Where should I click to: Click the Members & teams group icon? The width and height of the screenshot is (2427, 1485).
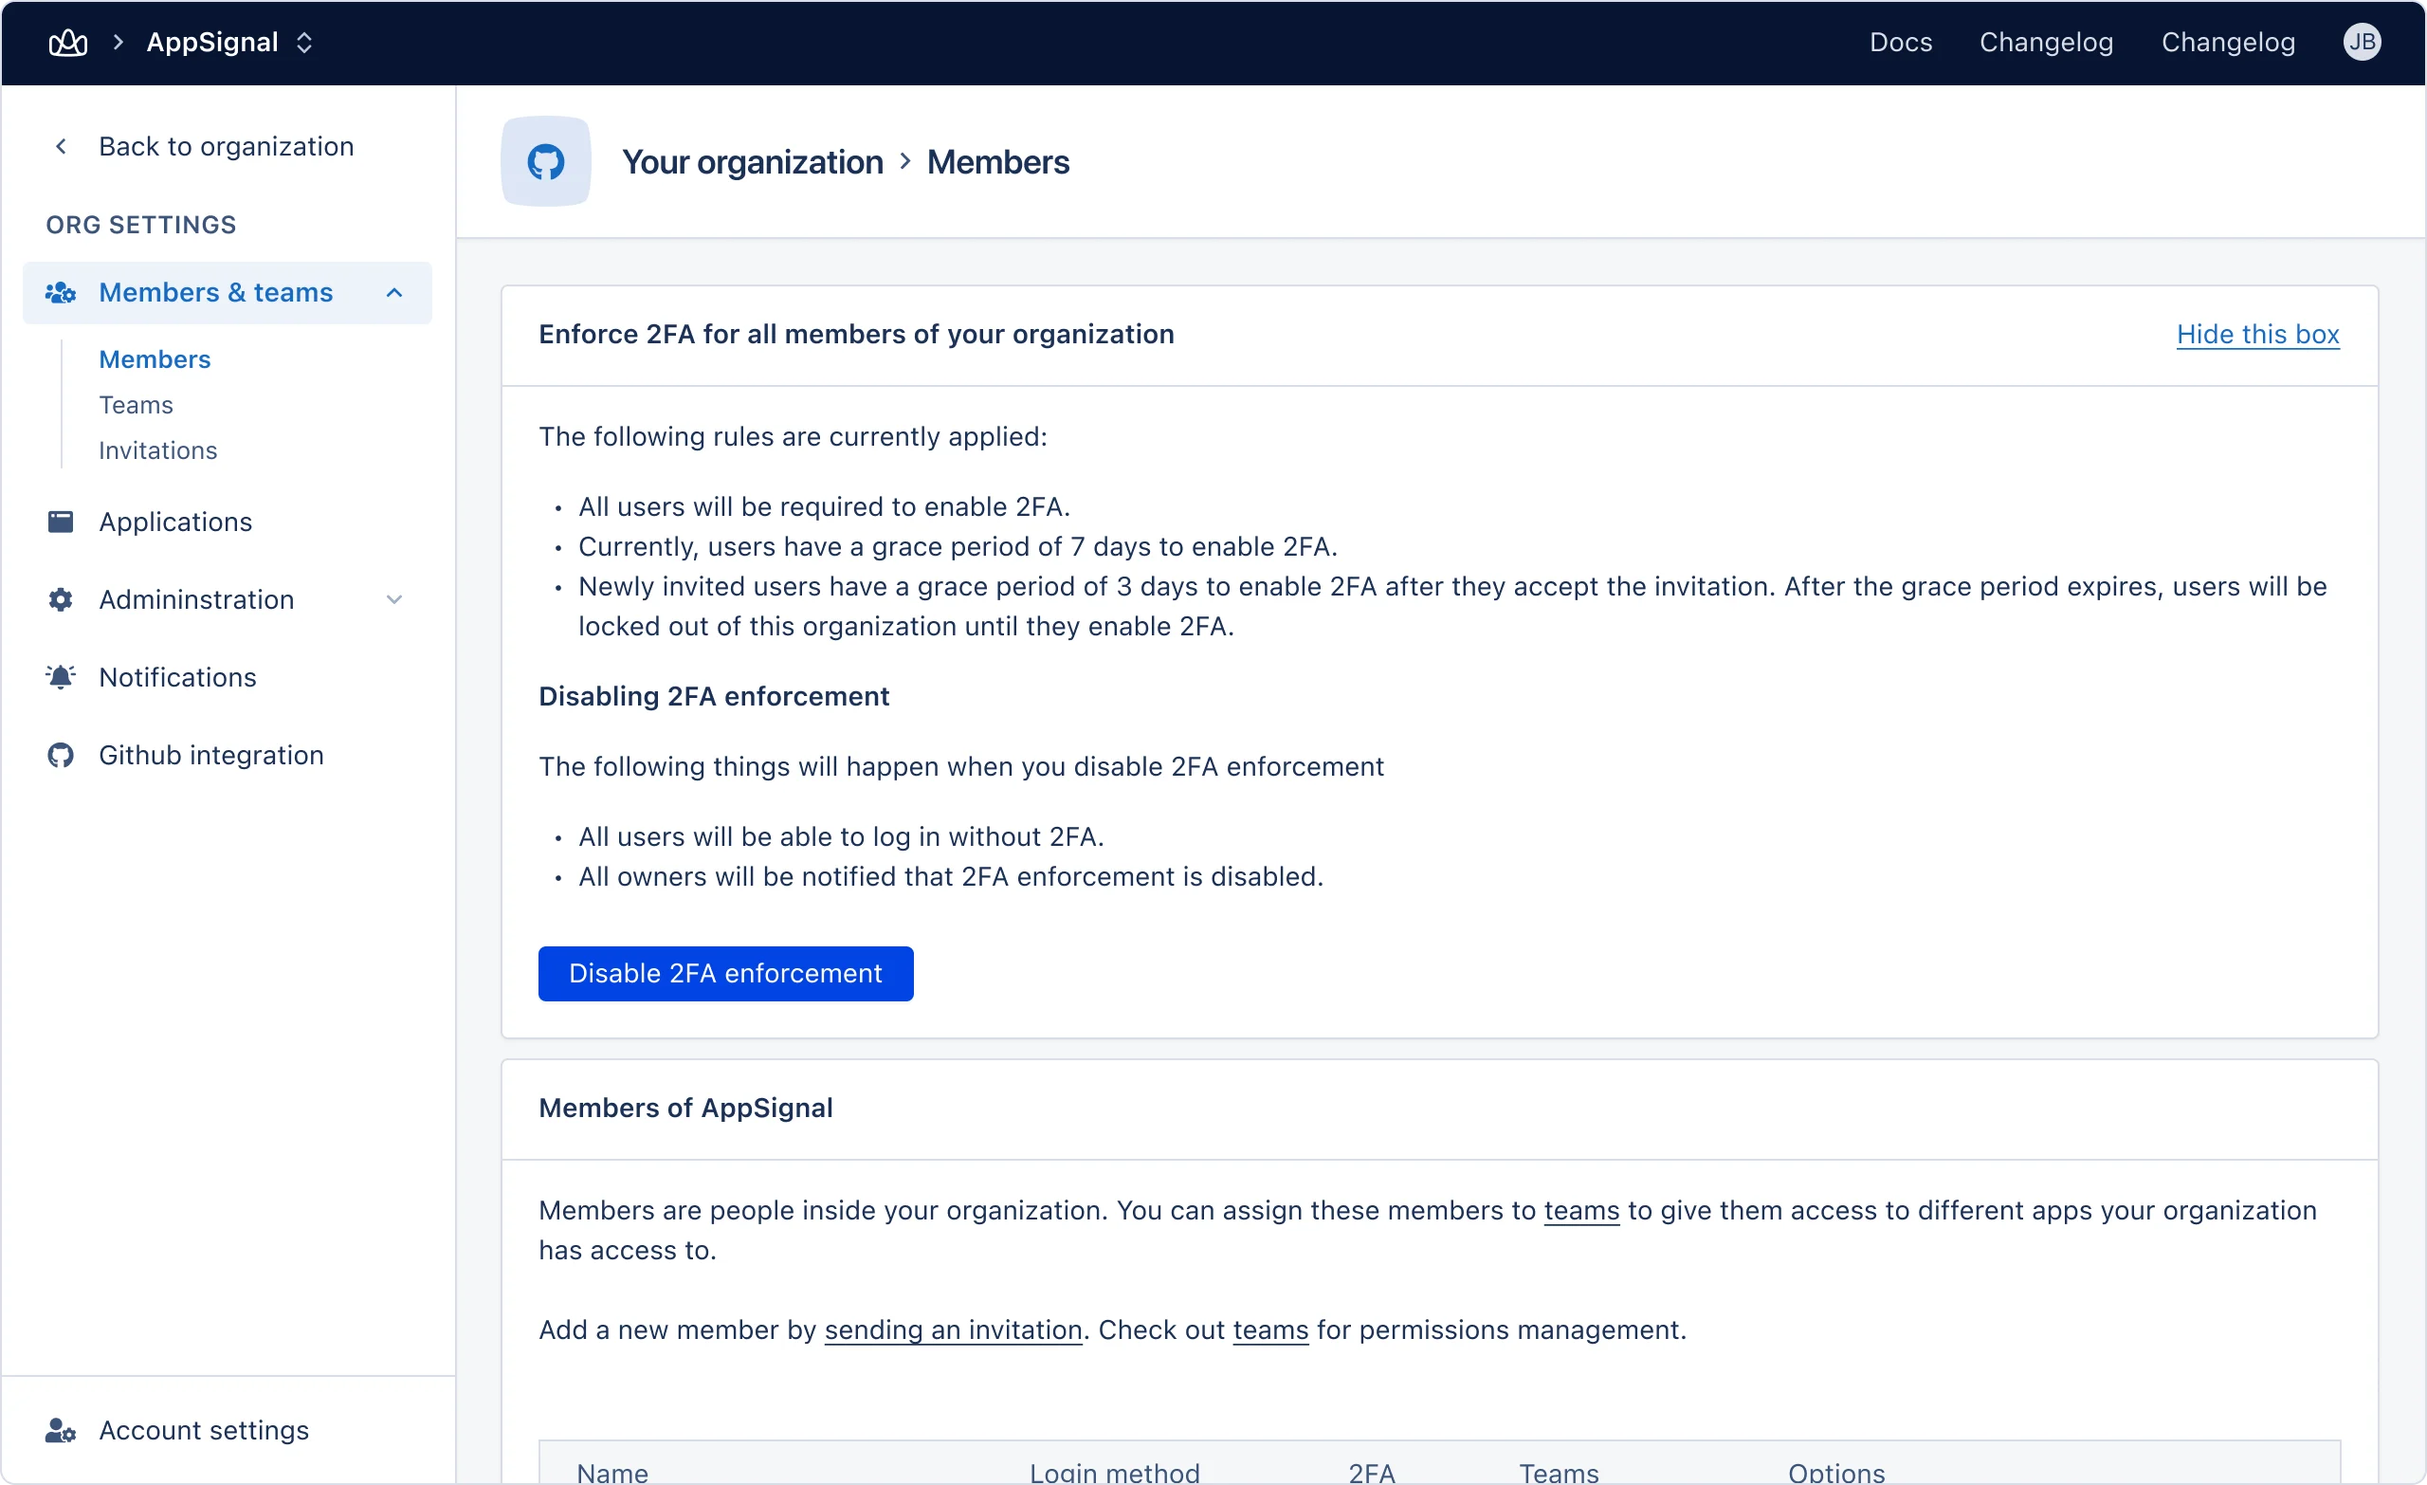(60, 293)
